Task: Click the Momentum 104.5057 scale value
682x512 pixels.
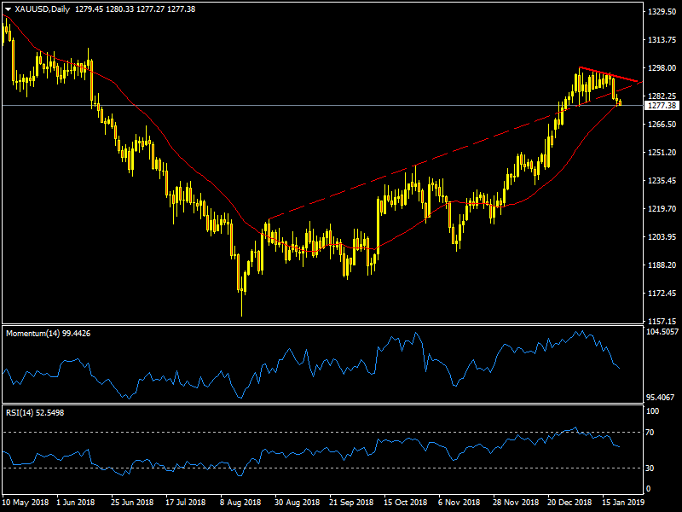Action: point(662,331)
